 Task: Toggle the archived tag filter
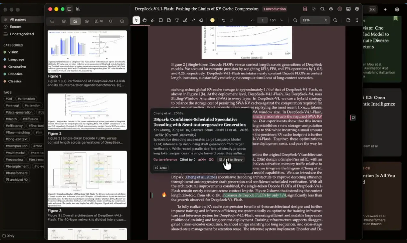[17, 180]
